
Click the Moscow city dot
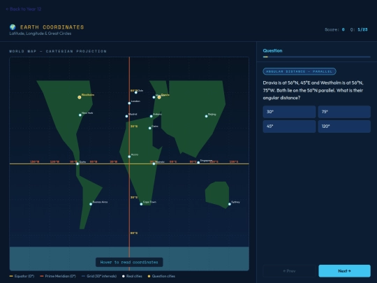(154, 97)
